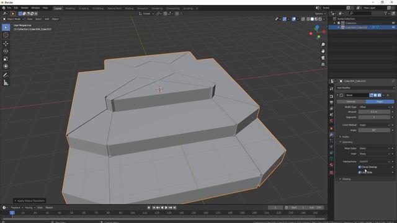
Task: Expand the Profile panel
Action: tap(346, 137)
